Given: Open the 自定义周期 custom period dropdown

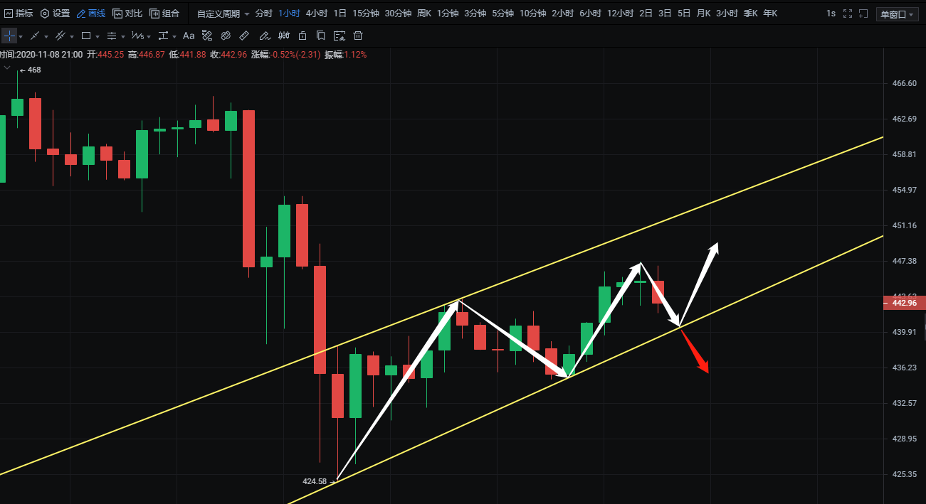Looking at the screenshot, I should coord(223,14).
